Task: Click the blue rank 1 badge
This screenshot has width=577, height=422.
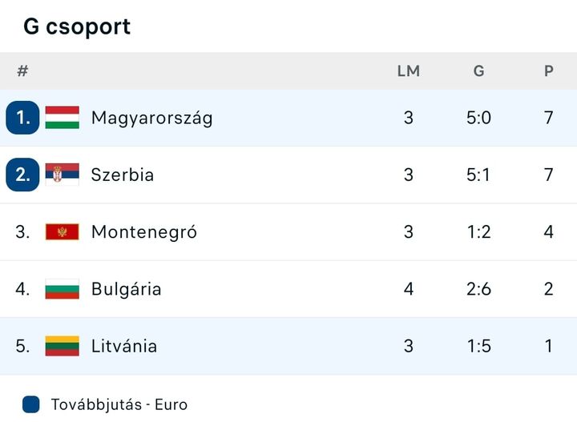Action: click(x=22, y=118)
